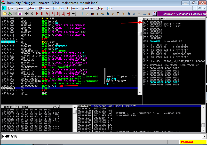Click the Step over toolbar icon
This screenshot has width=207, height=145.
(53, 14)
